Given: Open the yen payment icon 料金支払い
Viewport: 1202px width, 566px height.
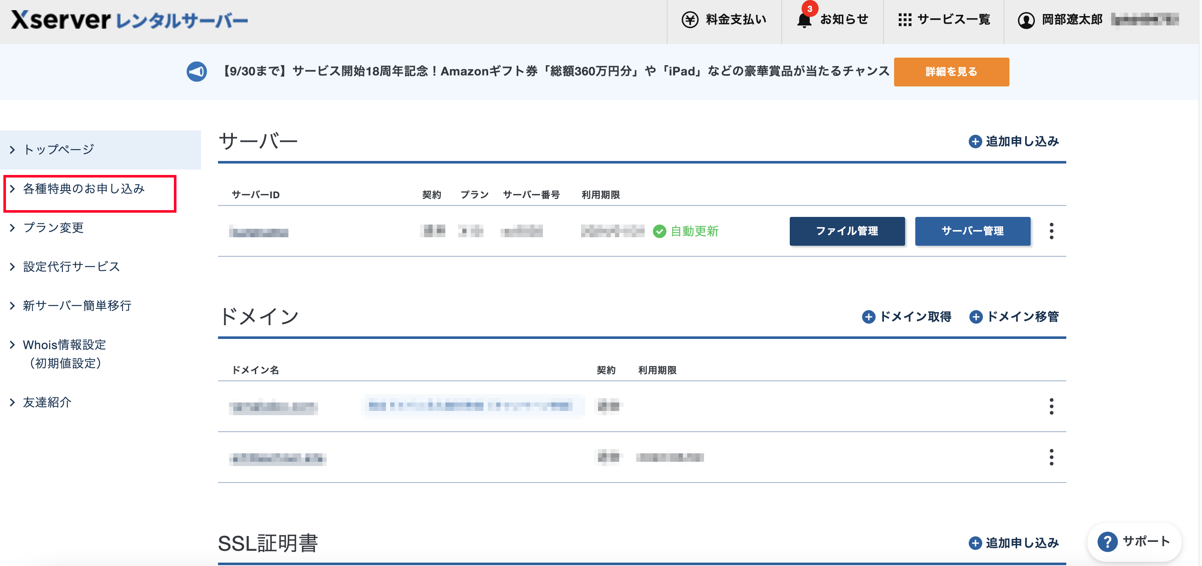Looking at the screenshot, I should (690, 20).
